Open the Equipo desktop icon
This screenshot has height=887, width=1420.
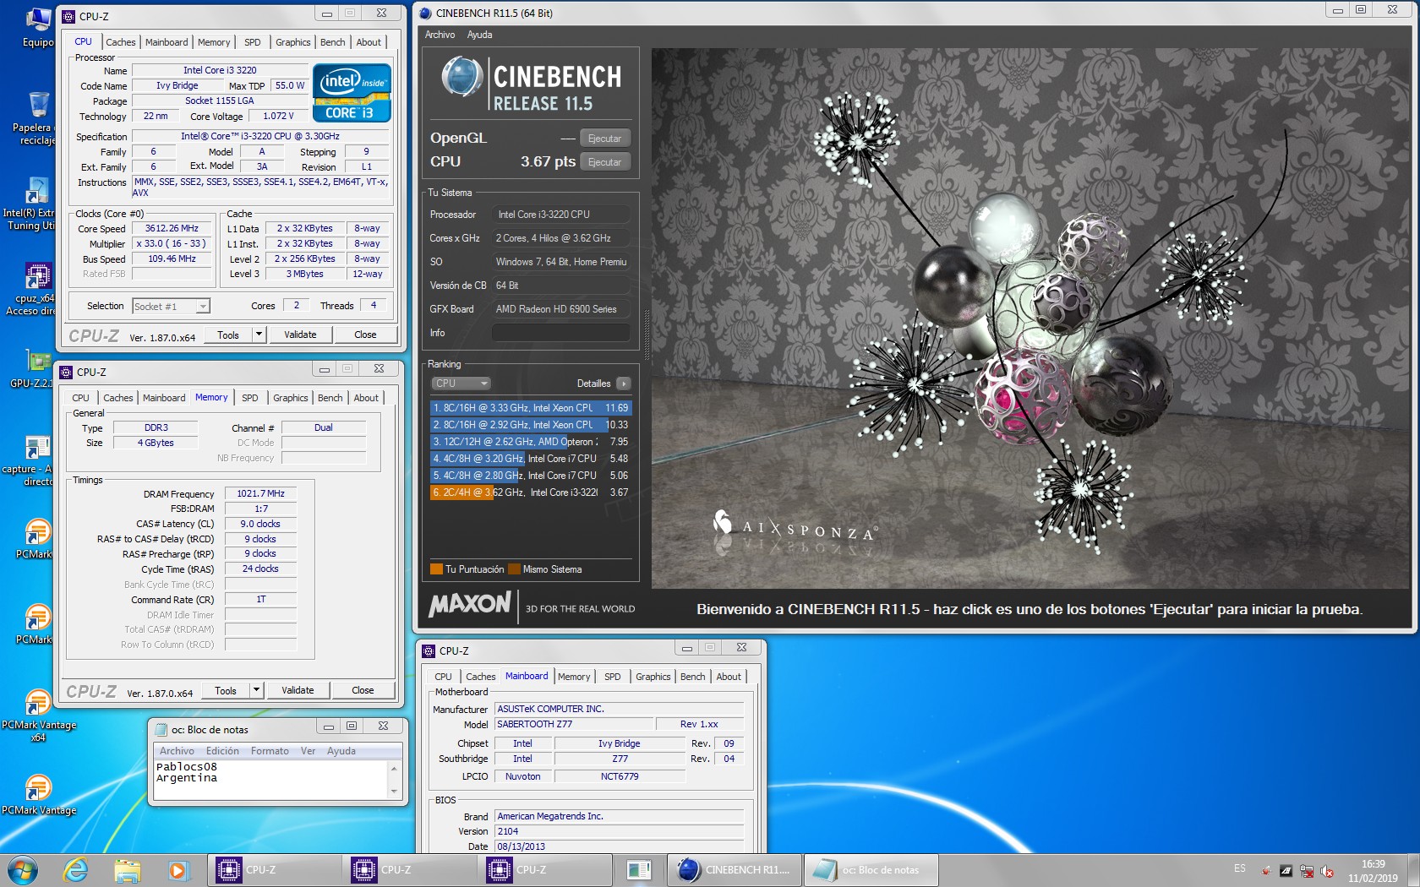[x=38, y=27]
